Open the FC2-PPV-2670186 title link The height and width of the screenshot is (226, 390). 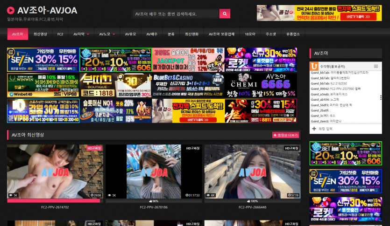[153, 207]
